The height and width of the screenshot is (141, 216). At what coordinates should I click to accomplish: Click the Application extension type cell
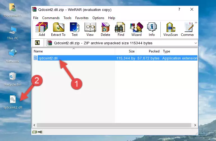[x=180, y=58]
